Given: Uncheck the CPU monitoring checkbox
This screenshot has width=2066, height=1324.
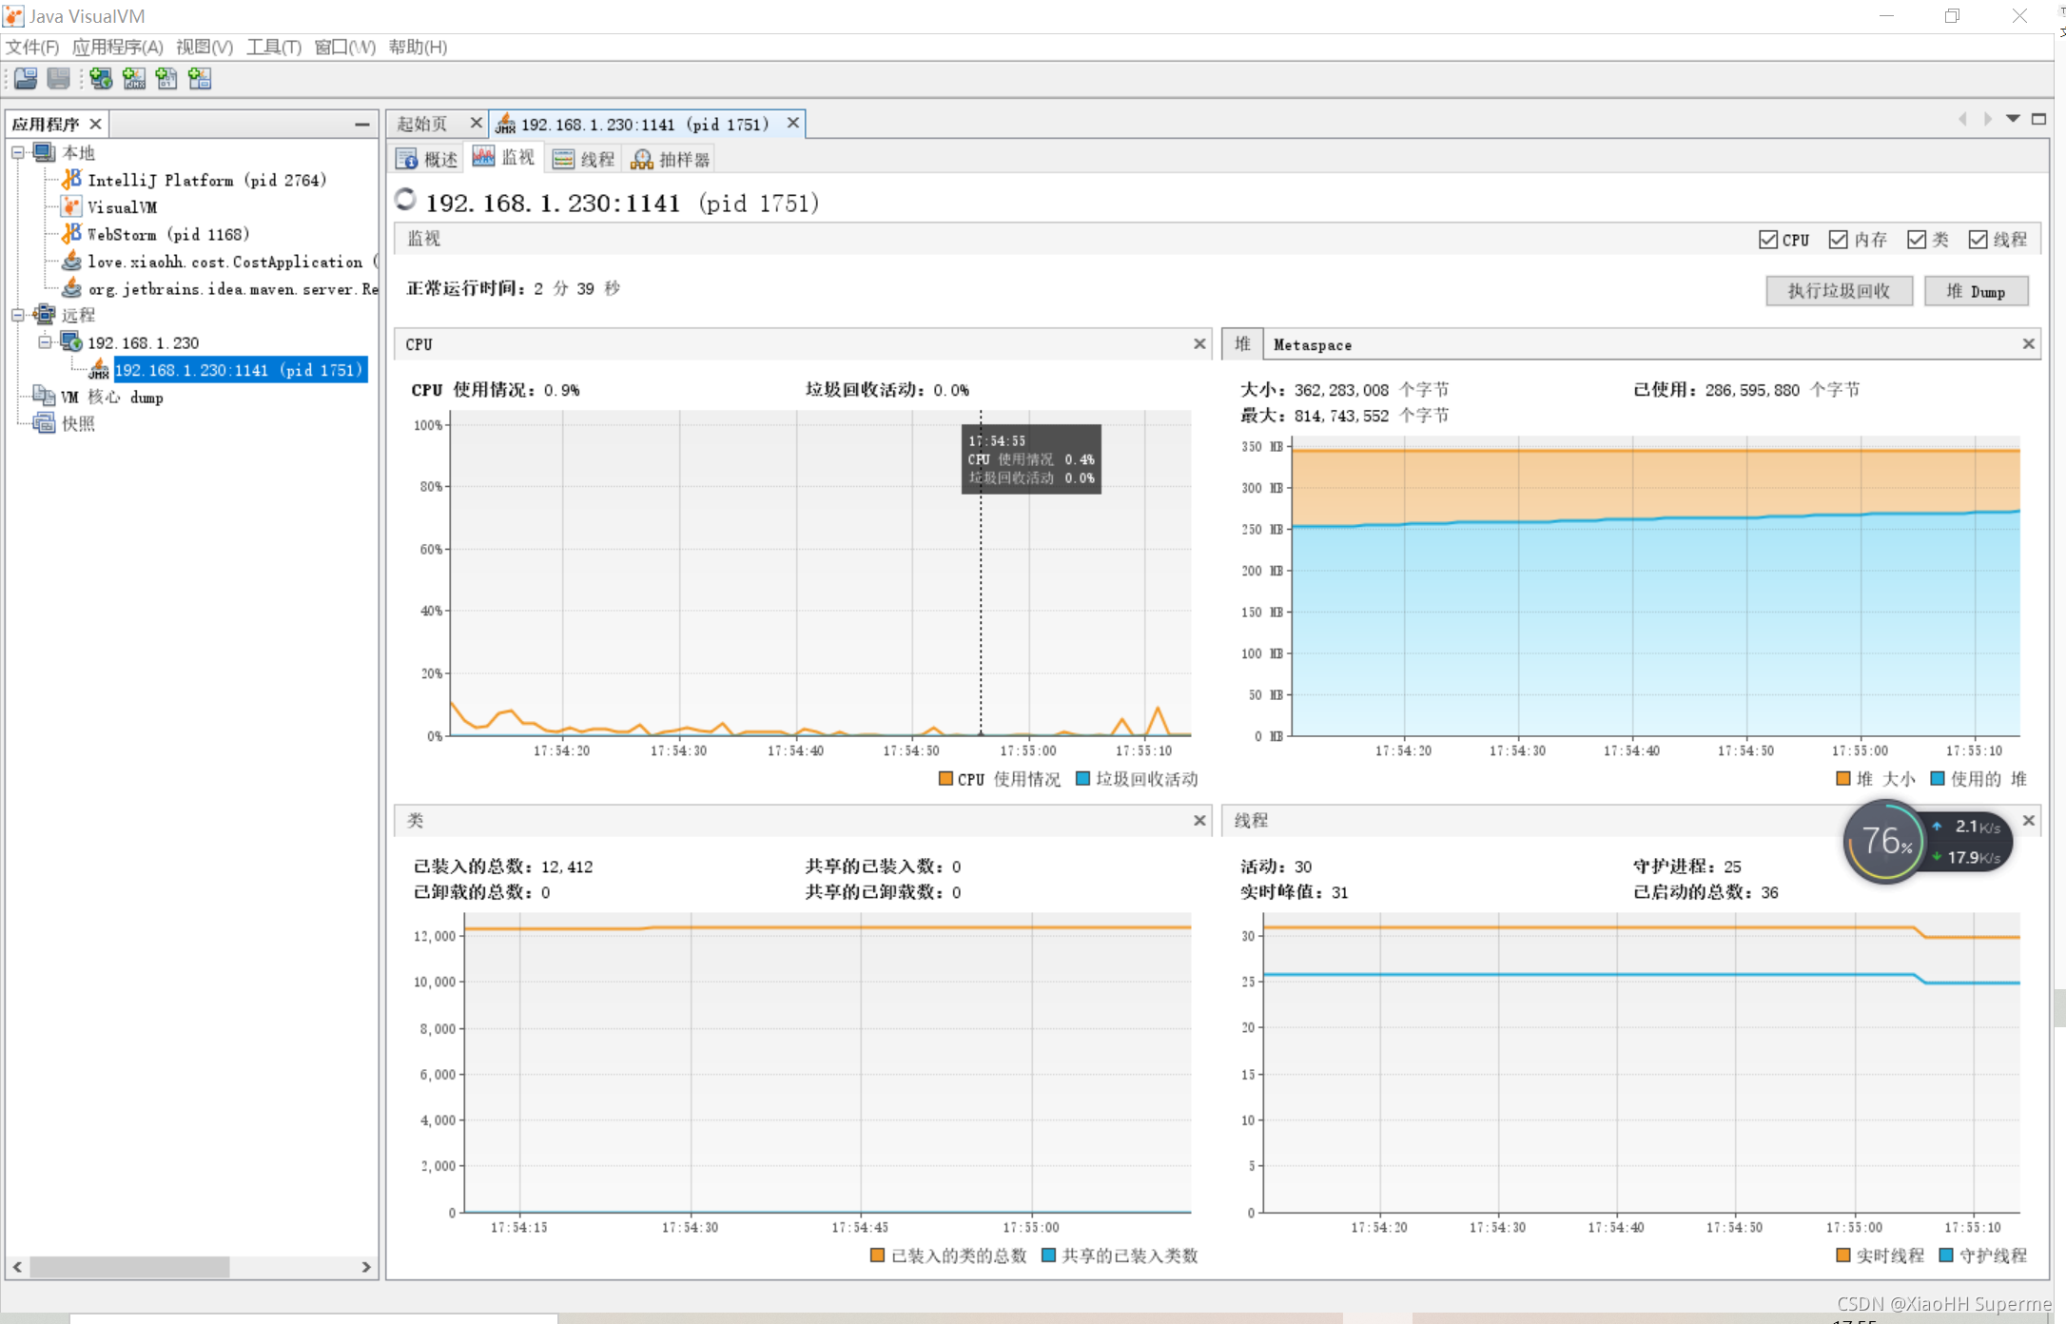Looking at the screenshot, I should tap(1768, 240).
